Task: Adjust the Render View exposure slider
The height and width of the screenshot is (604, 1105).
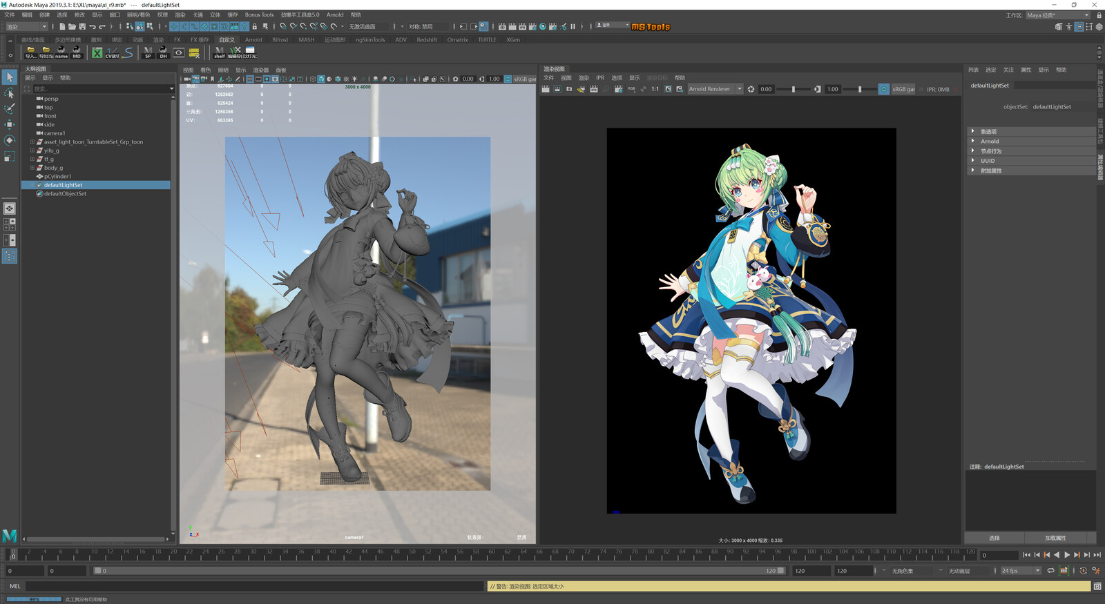Action: point(794,89)
